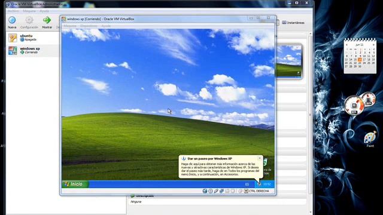Open the Paint desktop shortcut
This screenshot has width=383, height=215.
pyautogui.click(x=370, y=139)
